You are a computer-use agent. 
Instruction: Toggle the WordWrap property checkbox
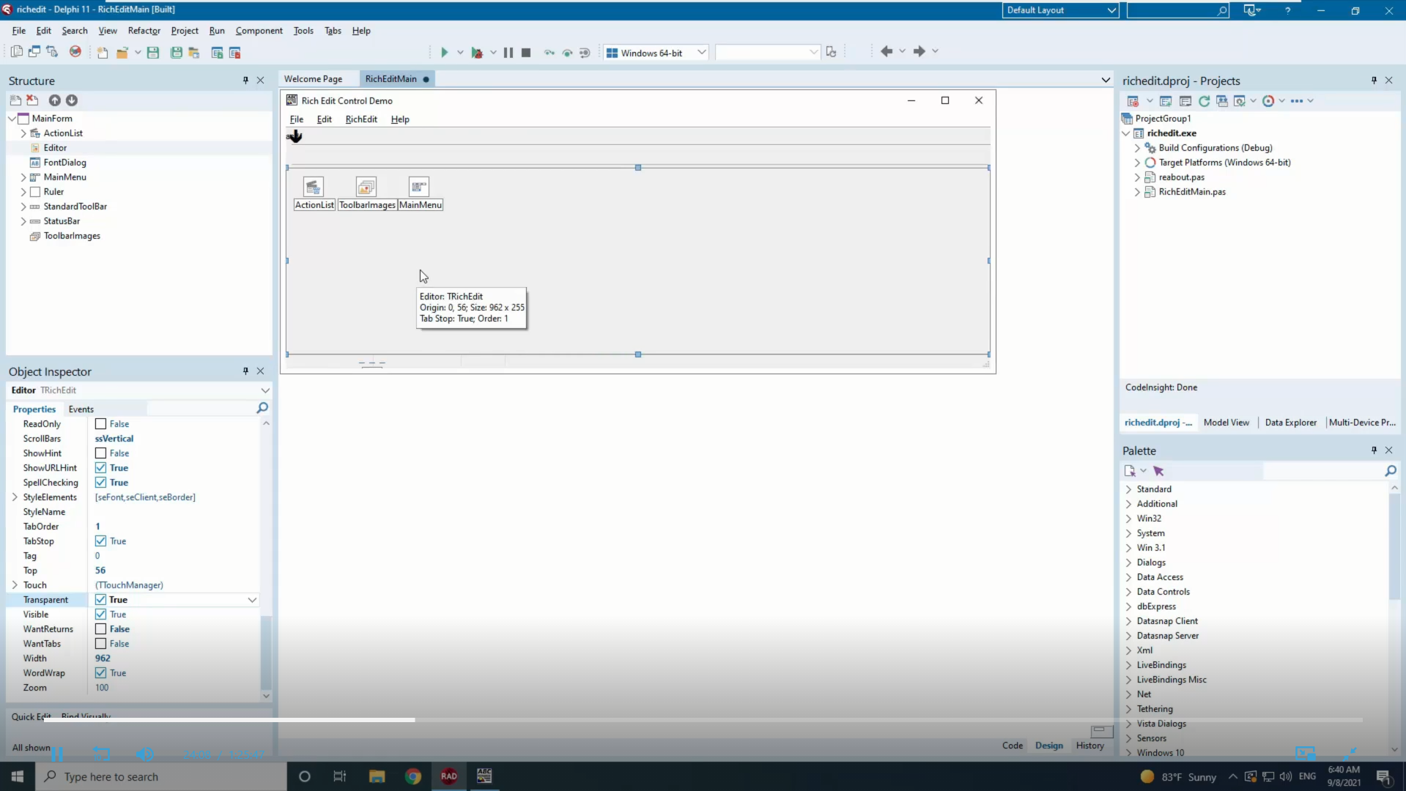point(101,673)
